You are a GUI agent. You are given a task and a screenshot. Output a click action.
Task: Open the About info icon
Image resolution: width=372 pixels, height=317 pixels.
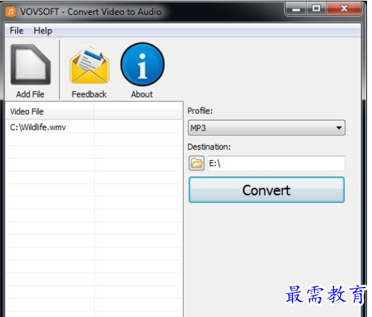pos(142,64)
